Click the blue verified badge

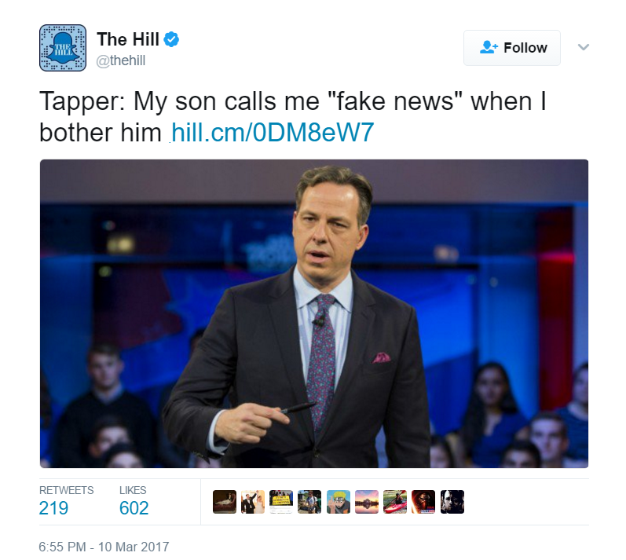click(172, 39)
